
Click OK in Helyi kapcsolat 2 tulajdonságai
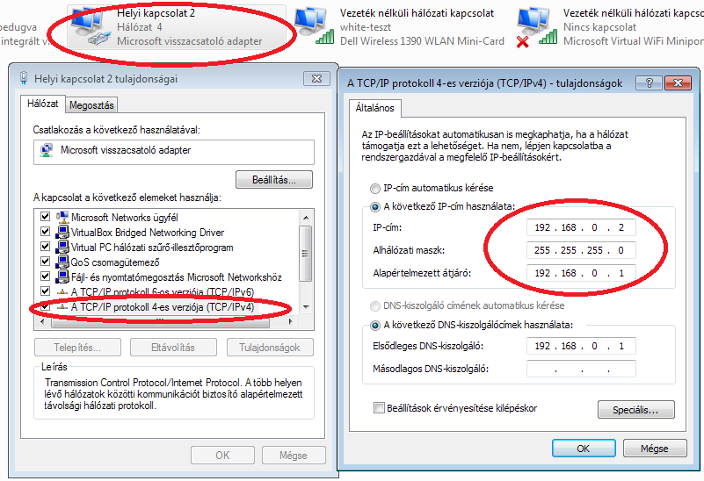[222, 455]
